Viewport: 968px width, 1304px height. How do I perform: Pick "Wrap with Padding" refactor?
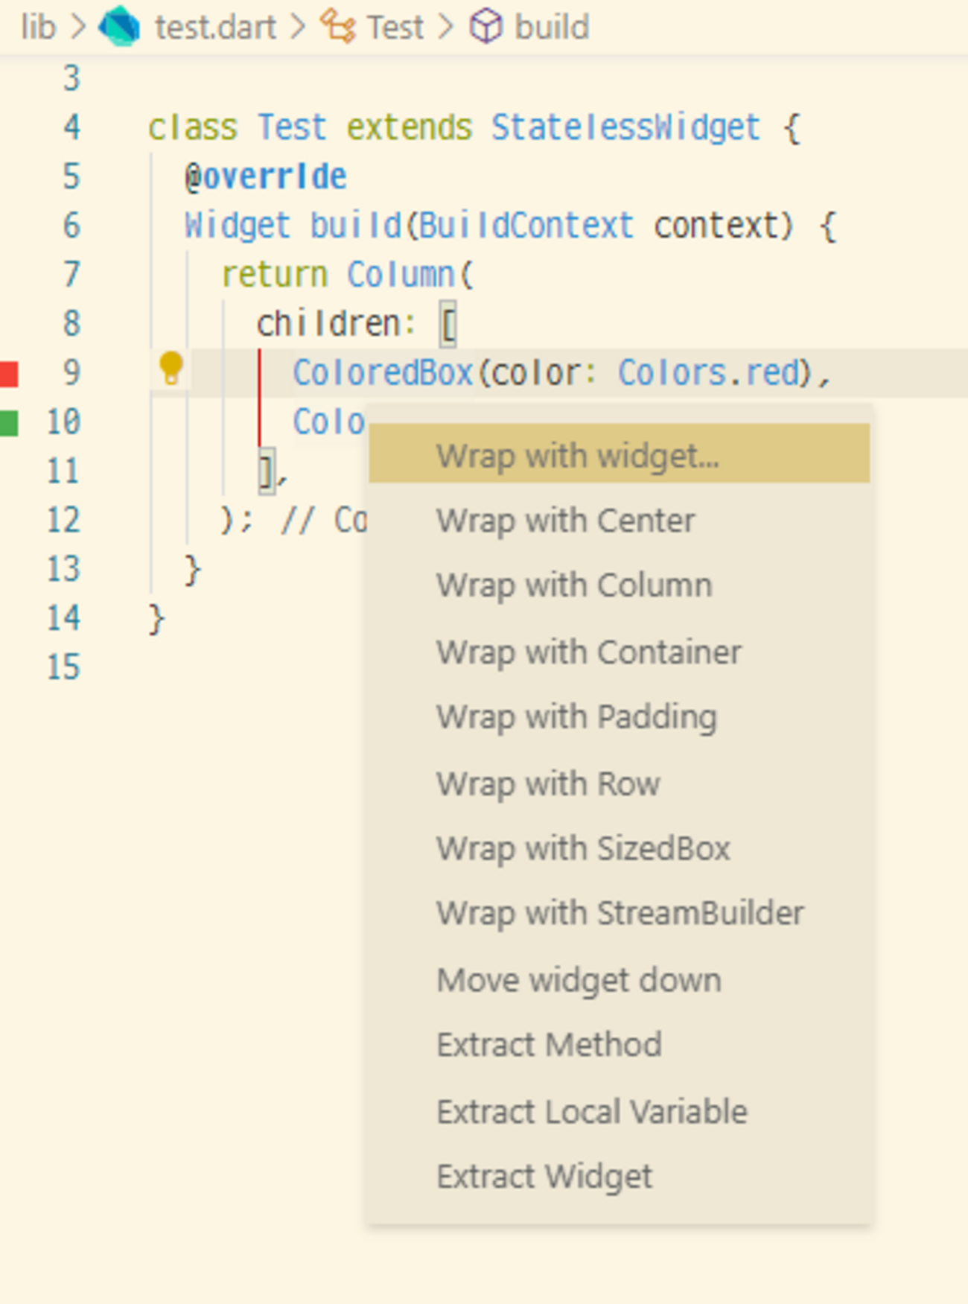pos(576,717)
